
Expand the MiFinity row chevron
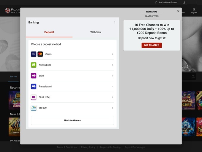click(113, 108)
